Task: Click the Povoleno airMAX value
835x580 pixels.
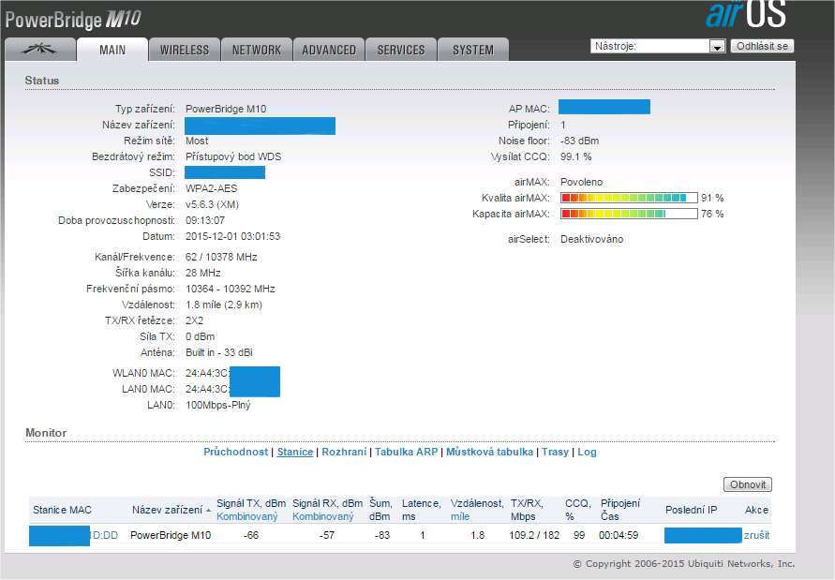Action: click(x=582, y=182)
